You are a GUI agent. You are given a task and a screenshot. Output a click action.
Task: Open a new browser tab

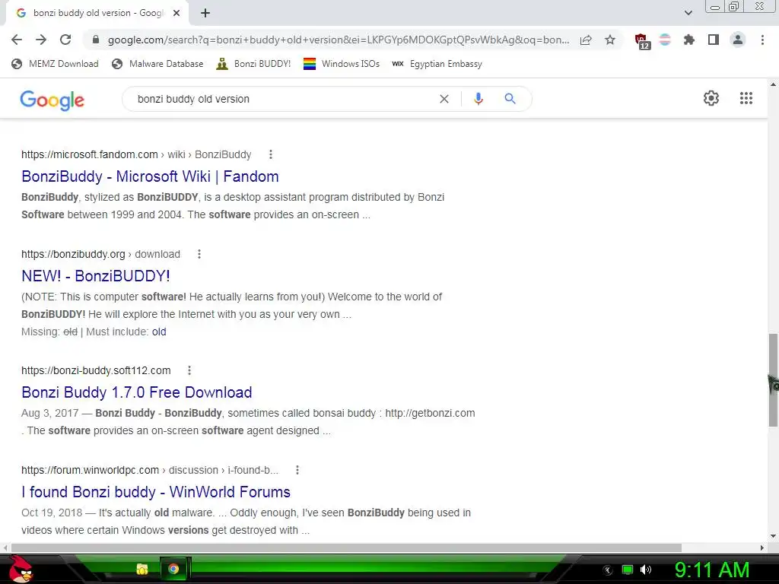pyautogui.click(x=205, y=13)
